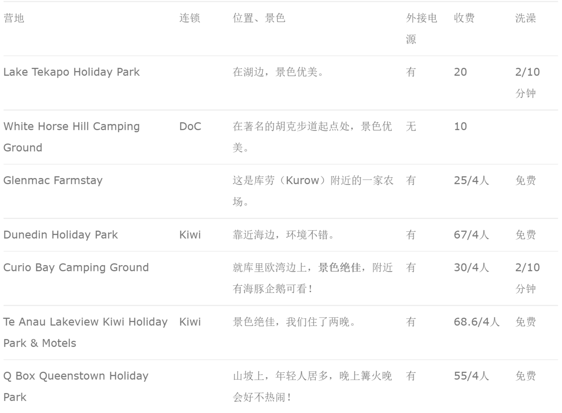Select Lake Tekapo Holiday Park name
Screen dimensions: 562x413
click(71, 72)
